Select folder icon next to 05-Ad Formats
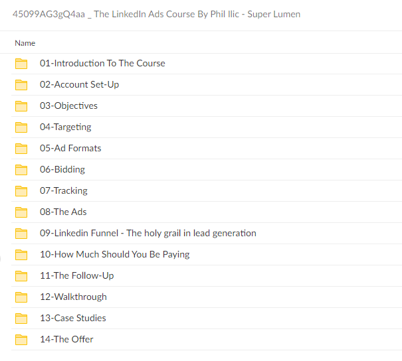Screen dimensions: 402x361 click(21, 149)
